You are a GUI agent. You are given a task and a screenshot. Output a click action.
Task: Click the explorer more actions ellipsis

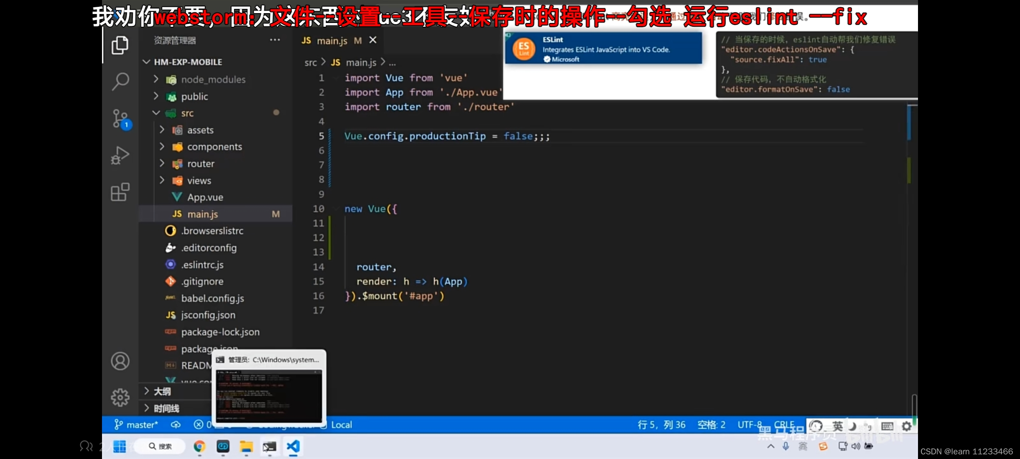coord(275,40)
